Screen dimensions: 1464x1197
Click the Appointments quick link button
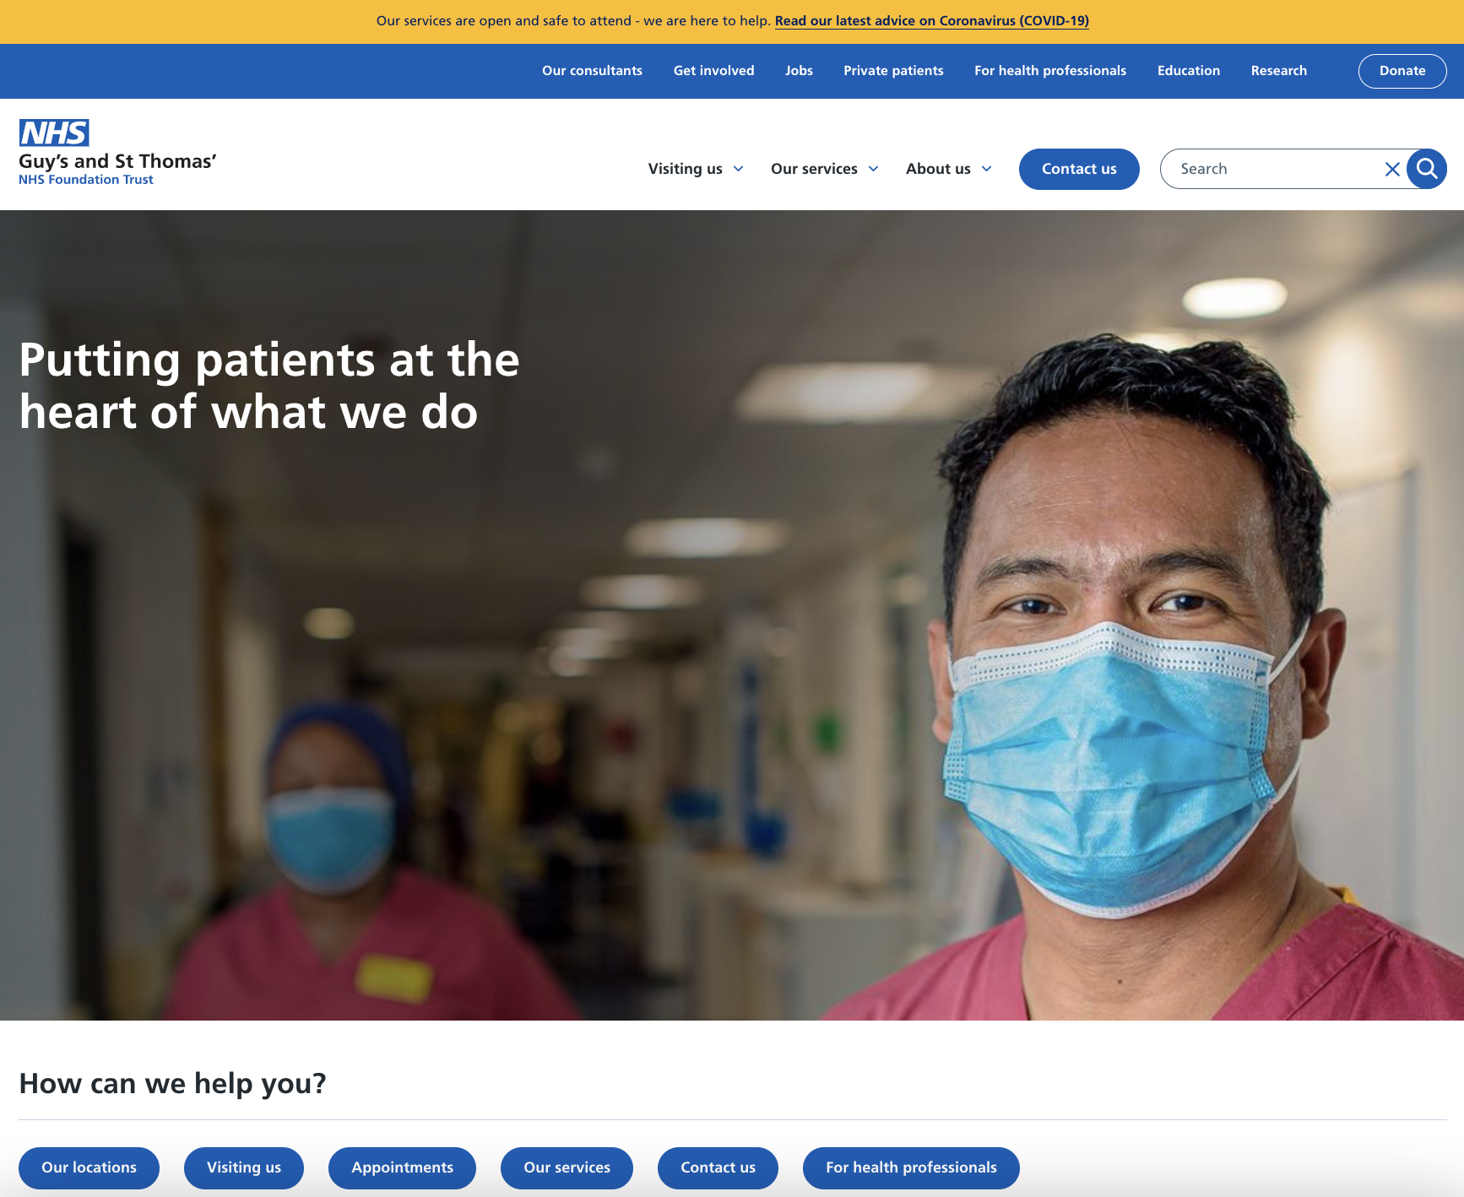pos(402,1167)
